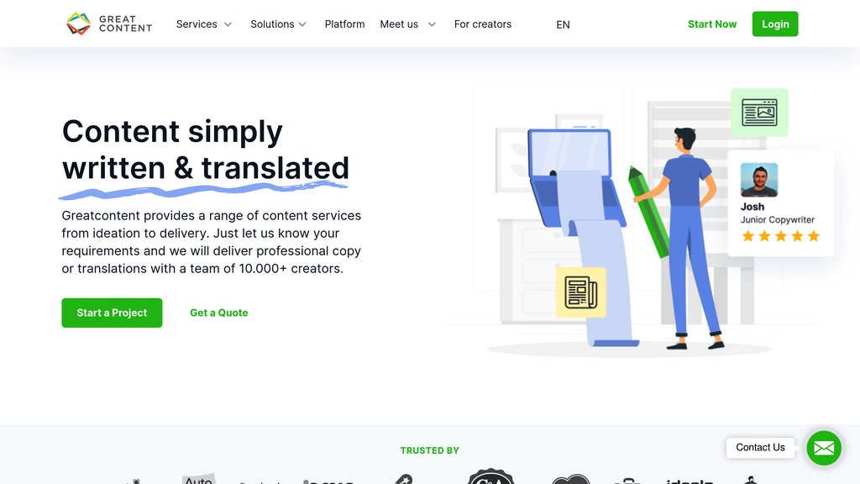Click the Great Content logo
The width and height of the screenshot is (860, 484).
[109, 24]
